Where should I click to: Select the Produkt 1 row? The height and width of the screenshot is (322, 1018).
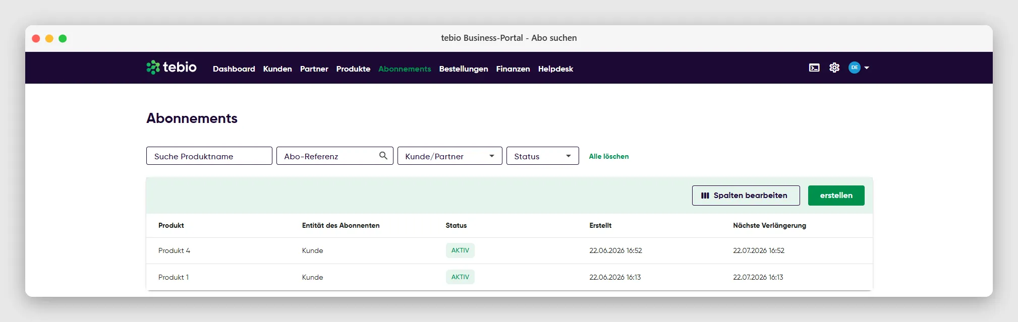coord(510,277)
